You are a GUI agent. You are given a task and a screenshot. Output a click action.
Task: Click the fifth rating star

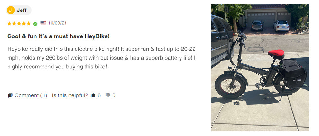29,23
